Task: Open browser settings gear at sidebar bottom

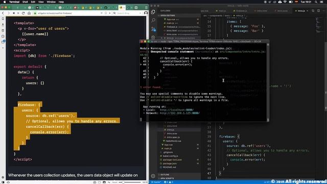Action: (3, 177)
